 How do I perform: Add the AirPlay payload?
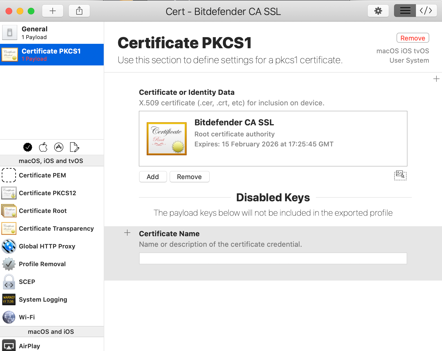point(52,345)
